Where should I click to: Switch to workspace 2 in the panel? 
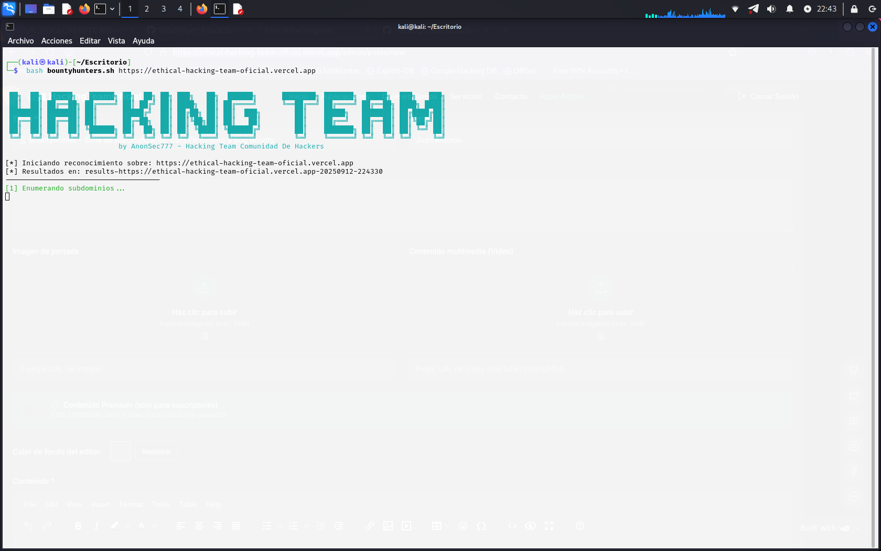pos(146,9)
